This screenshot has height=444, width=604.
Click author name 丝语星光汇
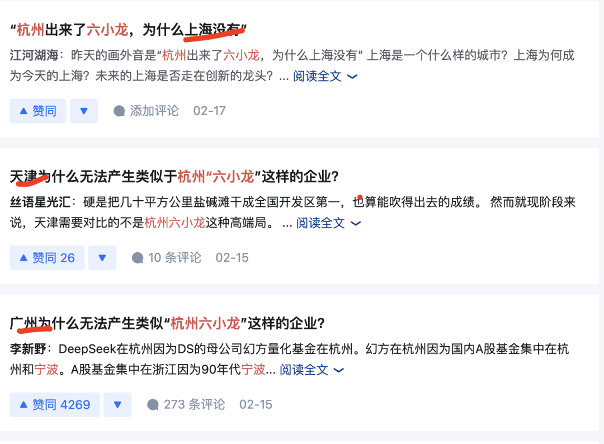(x=40, y=202)
